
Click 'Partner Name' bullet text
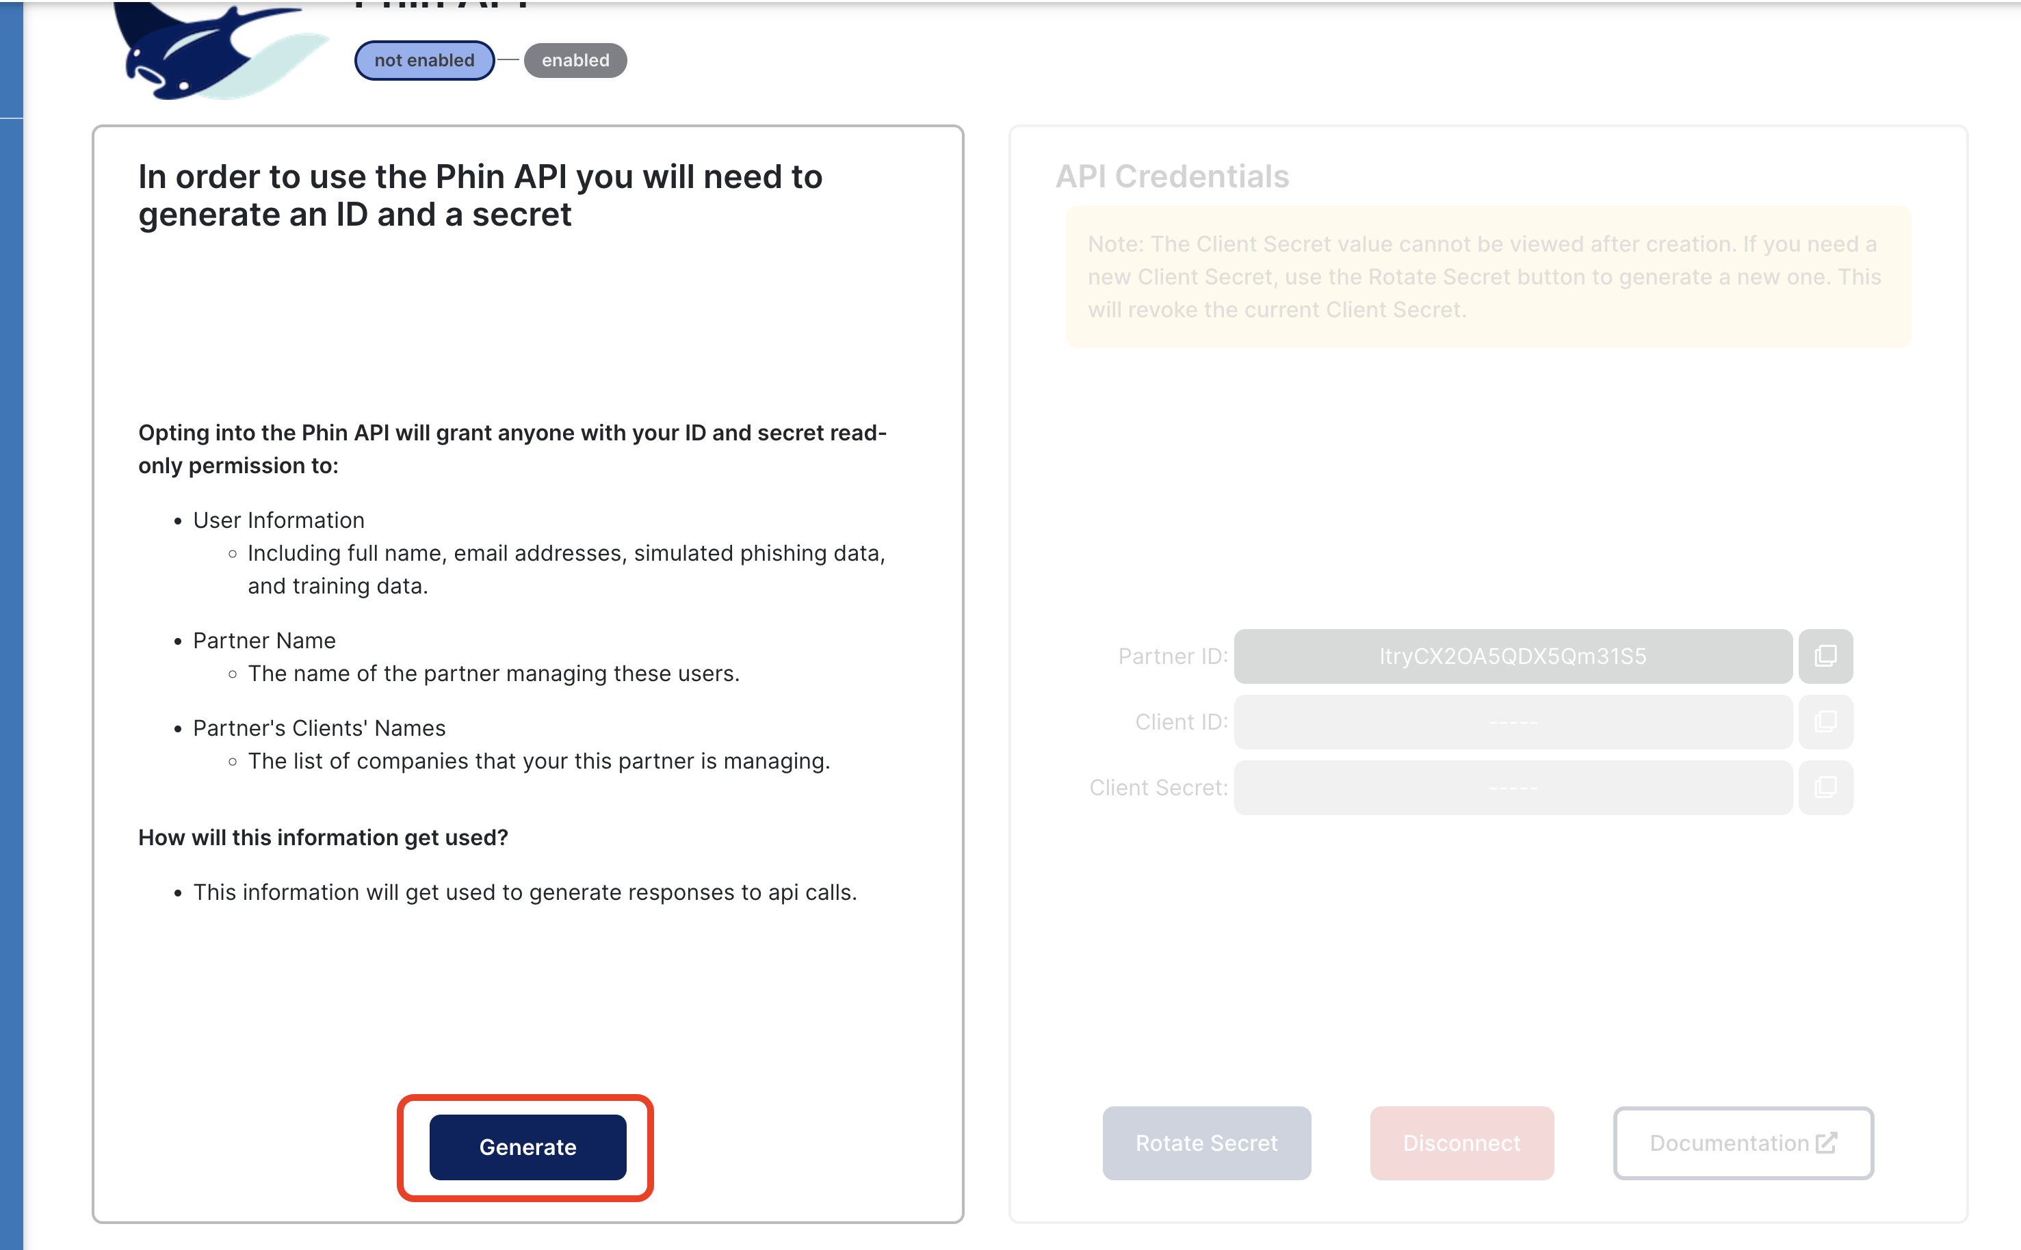point(264,641)
